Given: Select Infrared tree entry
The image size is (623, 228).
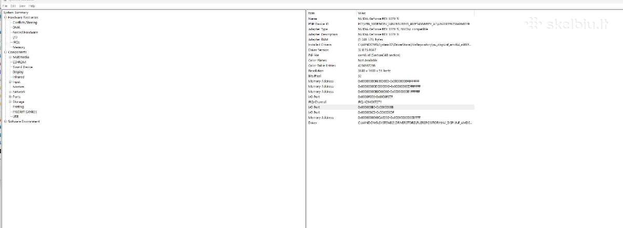Looking at the screenshot, I should (x=18, y=77).
